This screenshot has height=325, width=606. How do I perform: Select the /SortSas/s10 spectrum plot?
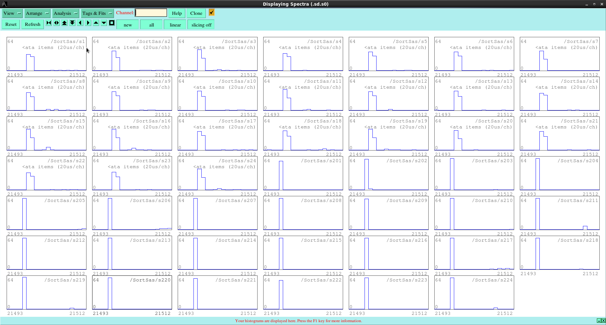(x=217, y=94)
